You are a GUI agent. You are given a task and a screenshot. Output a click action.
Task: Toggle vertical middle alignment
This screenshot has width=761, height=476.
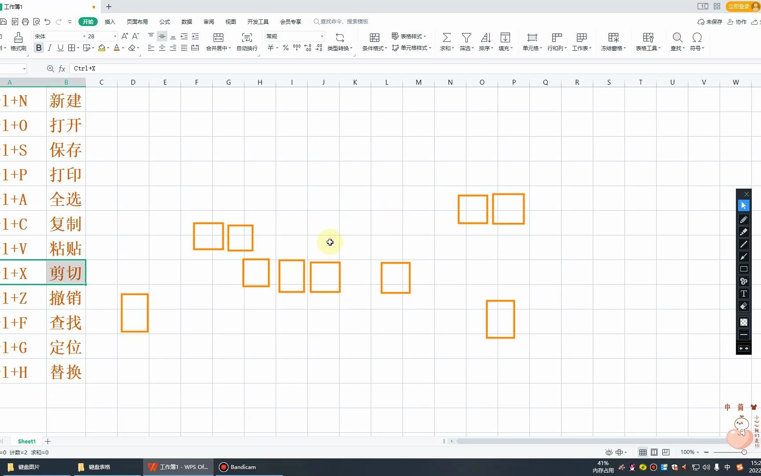click(x=162, y=36)
